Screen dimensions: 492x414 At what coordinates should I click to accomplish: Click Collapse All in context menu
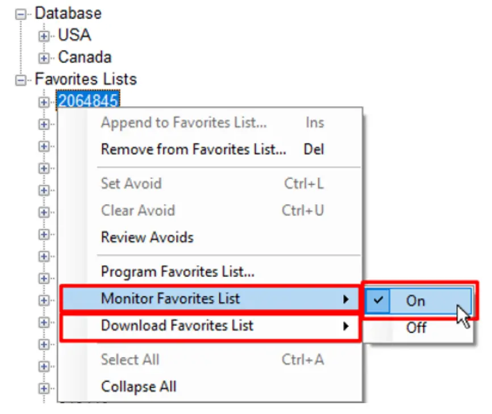[139, 387]
